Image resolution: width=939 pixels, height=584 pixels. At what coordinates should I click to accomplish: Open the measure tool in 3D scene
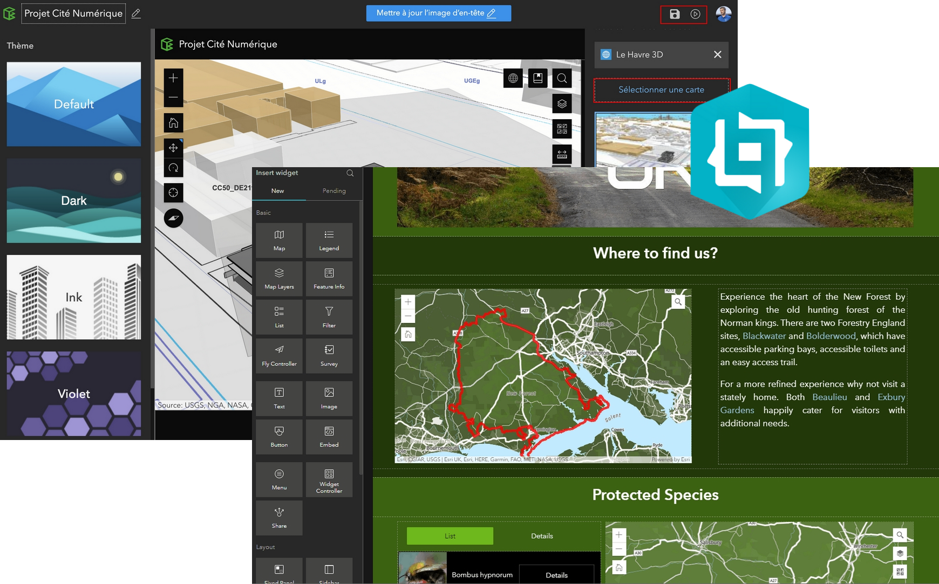click(562, 154)
